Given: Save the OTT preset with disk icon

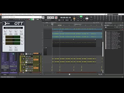Looking at the screenshot, I should [x=19, y=19].
